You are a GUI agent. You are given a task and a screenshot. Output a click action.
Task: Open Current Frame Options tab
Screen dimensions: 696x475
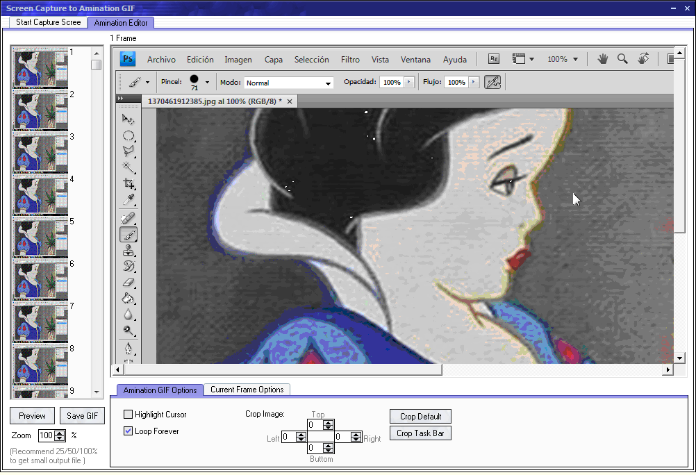click(x=247, y=390)
